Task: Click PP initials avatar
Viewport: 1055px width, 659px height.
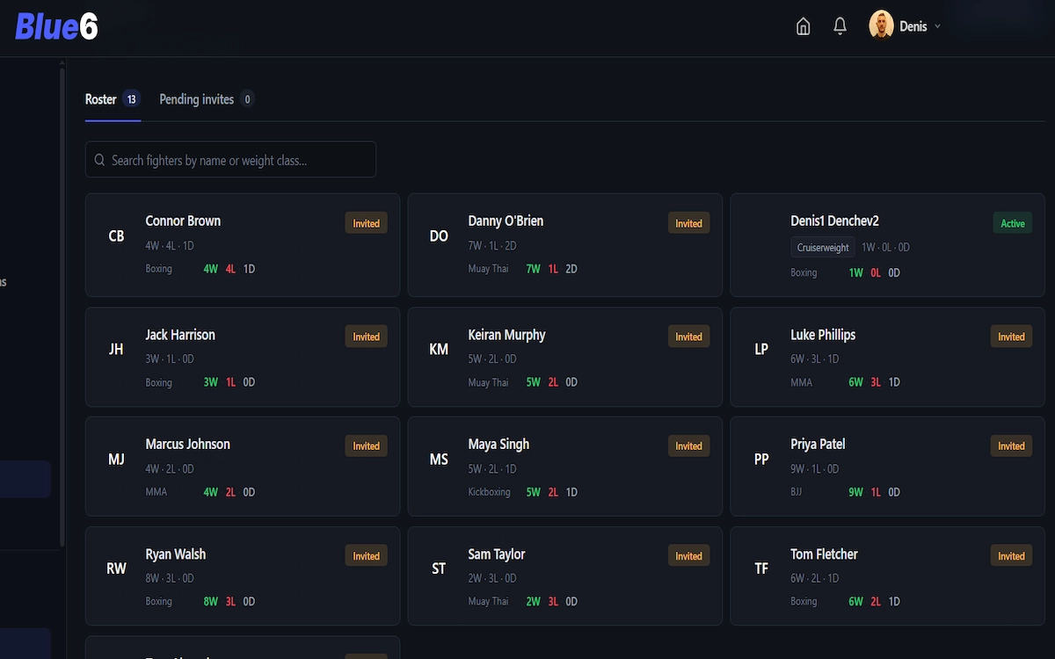Action: tap(761, 460)
